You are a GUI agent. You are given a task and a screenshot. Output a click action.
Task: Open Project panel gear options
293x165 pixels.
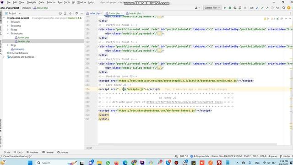(76, 13)
